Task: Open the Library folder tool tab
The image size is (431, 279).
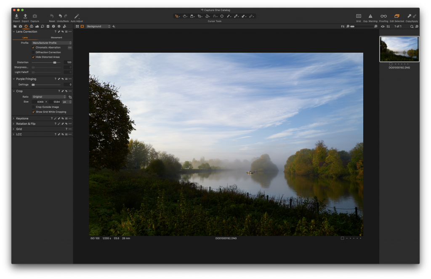Action: [15, 27]
